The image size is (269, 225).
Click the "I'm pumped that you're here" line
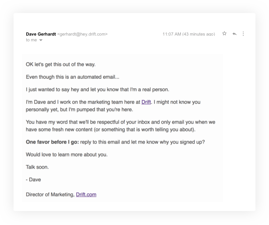80,110
